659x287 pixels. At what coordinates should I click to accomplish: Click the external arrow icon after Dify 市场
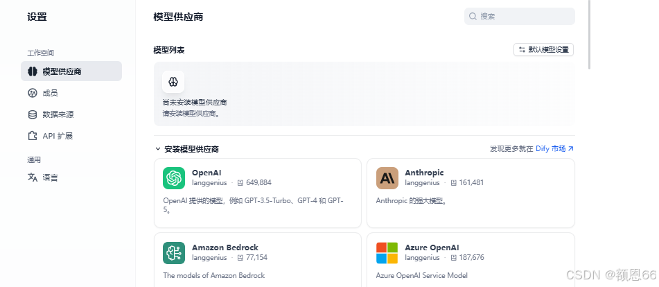[570, 149]
